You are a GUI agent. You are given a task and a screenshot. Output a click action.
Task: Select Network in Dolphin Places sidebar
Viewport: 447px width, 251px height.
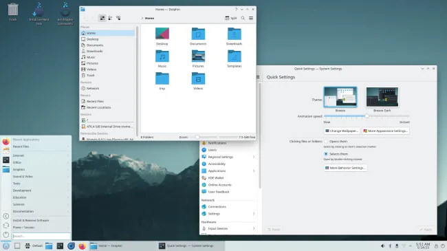pos(107,89)
